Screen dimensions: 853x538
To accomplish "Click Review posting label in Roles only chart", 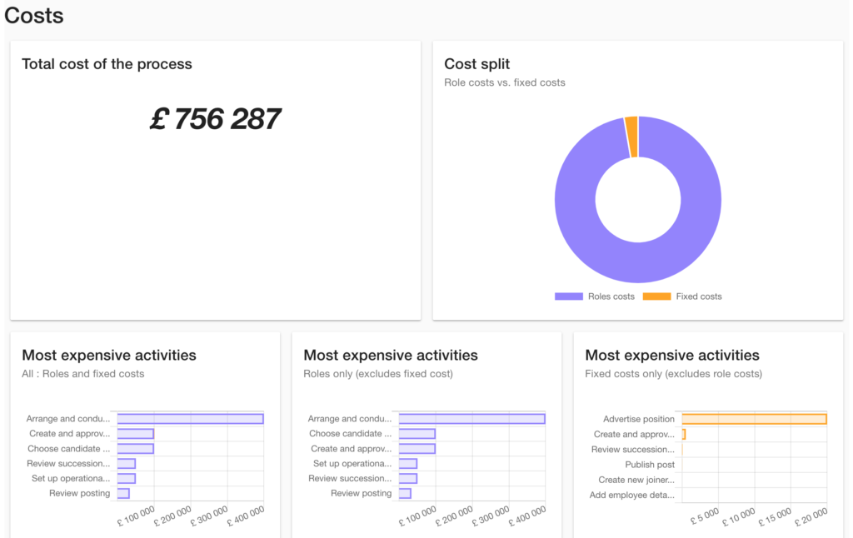I will pos(362,493).
